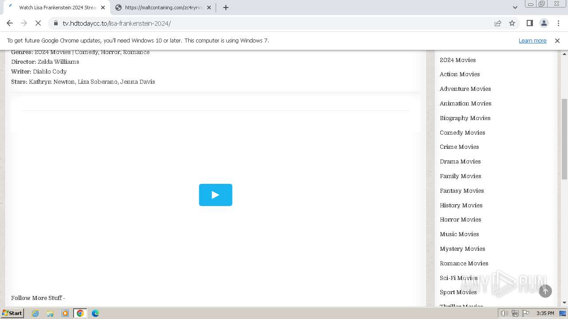Image resolution: width=568 pixels, height=319 pixels.
Task: Select Chrome in the taskbar
Action: pos(80,313)
